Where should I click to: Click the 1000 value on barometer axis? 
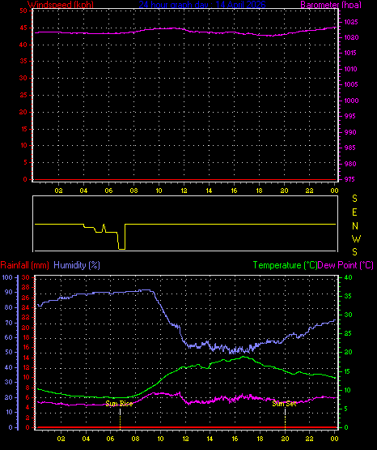(x=351, y=101)
